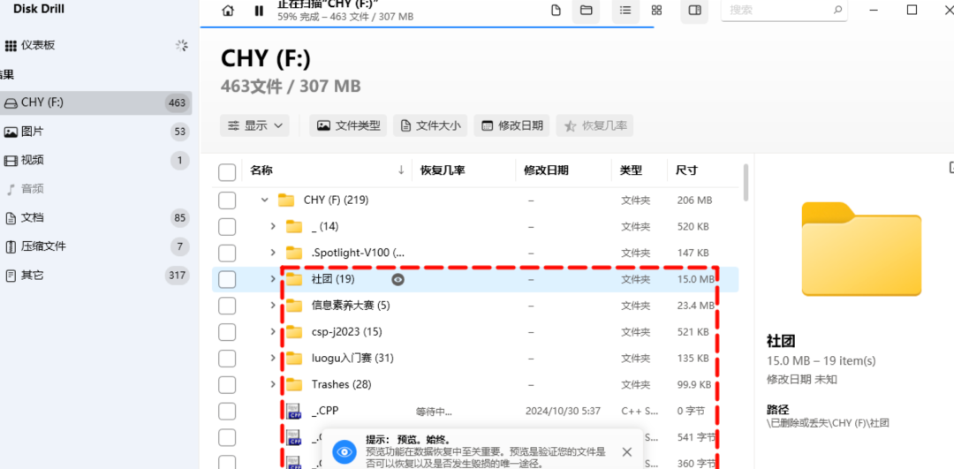Filter results by 音频

click(x=95, y=189)
